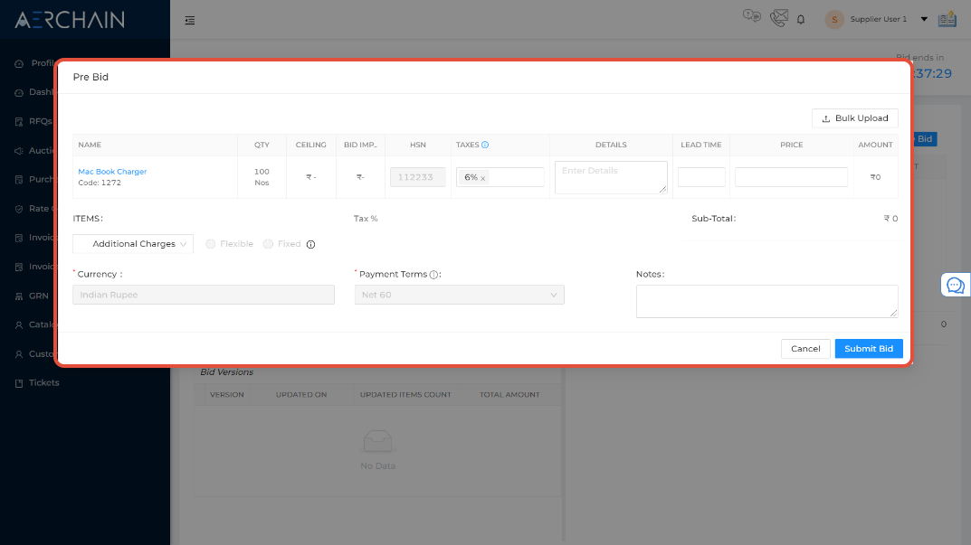Open the Additional Charges dropdown

coord(132,243)
